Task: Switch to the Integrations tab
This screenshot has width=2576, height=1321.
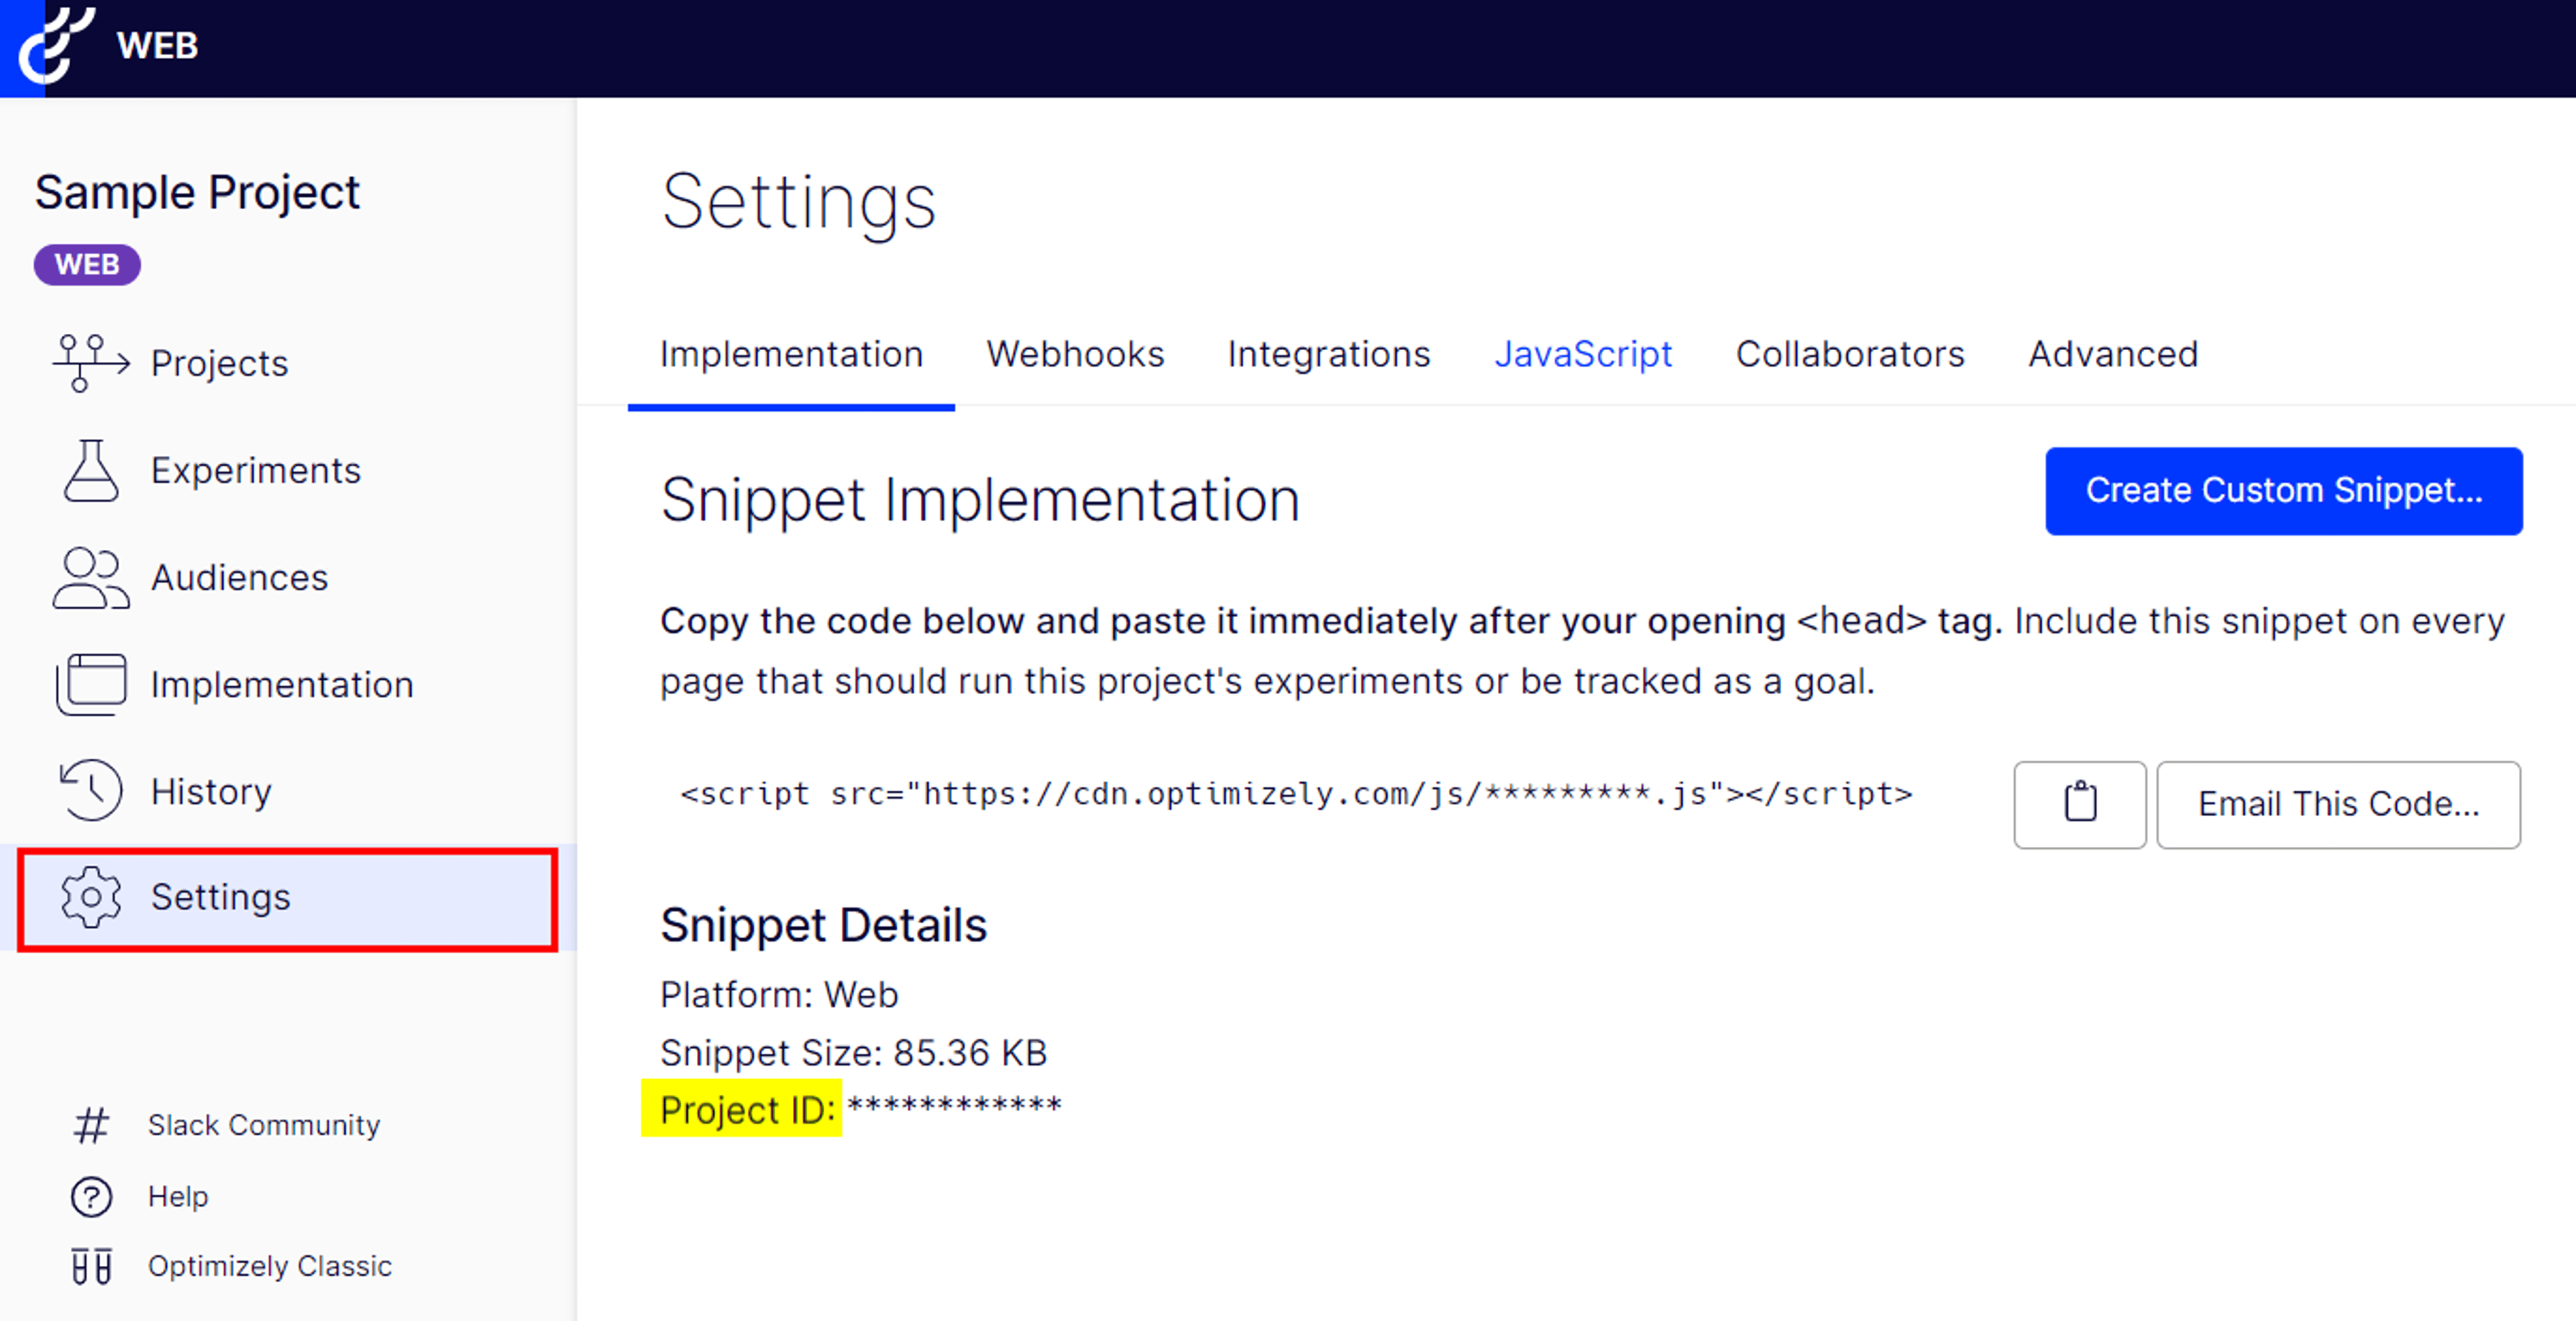Action: coord(1329,355)
